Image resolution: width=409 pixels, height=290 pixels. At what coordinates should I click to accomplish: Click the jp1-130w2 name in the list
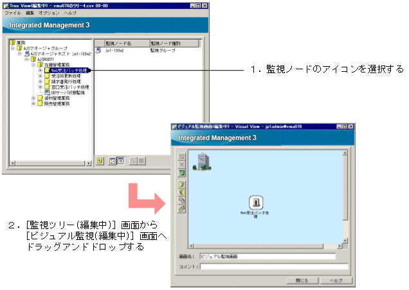click(114, 50)
